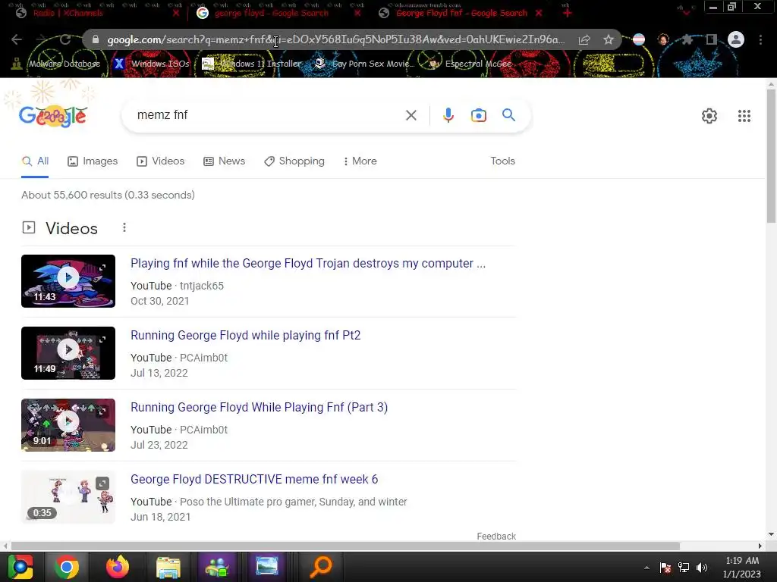Start voice search with microphone icon
This screenshot has height=582, width=777.
pyautogui.click(x=448, y=115)
